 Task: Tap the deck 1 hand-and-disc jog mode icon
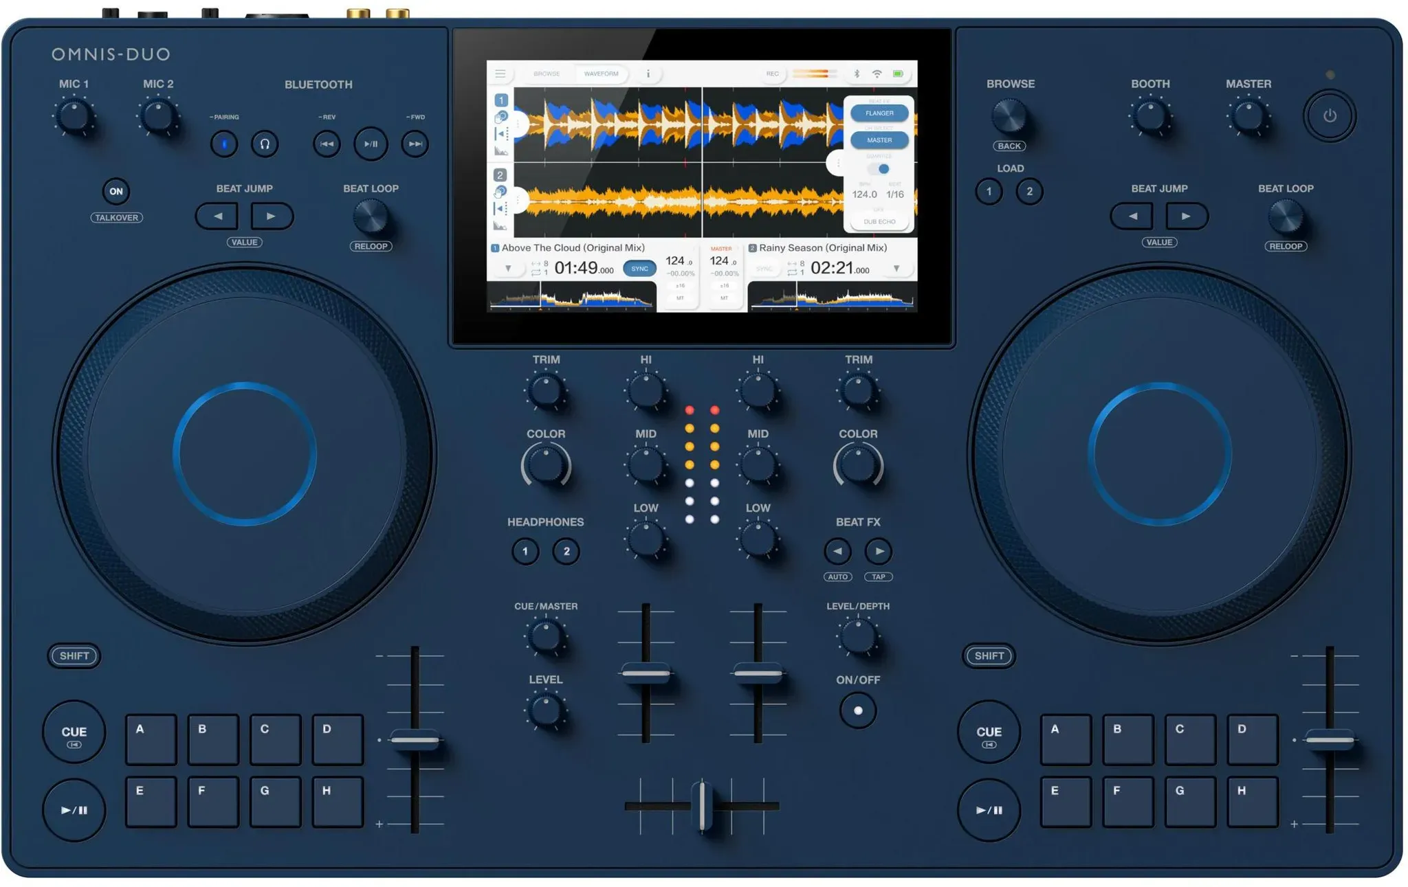[x=501, y=117]
